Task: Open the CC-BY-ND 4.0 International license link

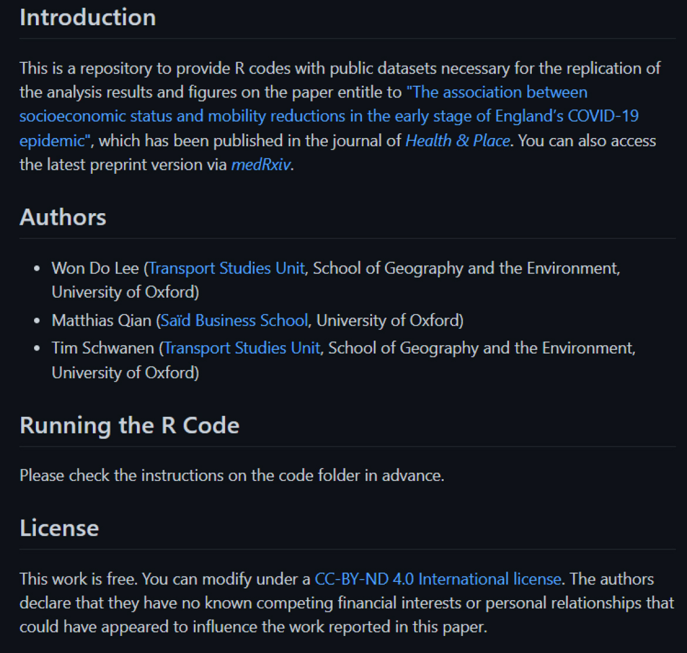Action: [x=438, y=579]
